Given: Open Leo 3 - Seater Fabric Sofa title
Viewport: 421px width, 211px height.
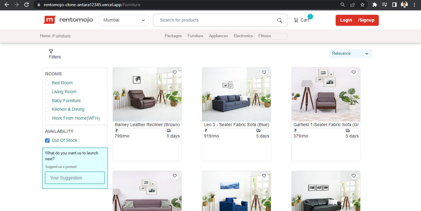Looking at the screenshot, I should 236,125.
